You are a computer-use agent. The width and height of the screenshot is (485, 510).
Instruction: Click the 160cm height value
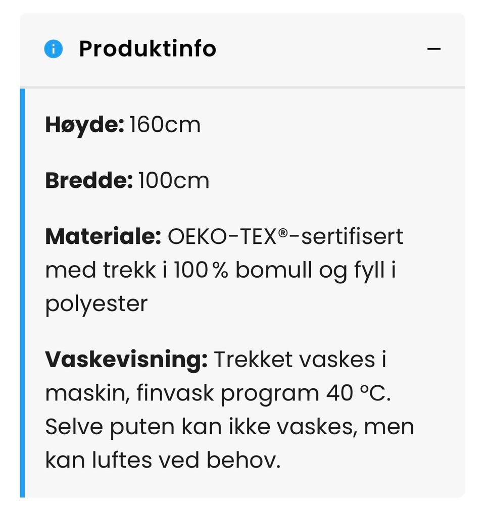(x=165, y=125)
